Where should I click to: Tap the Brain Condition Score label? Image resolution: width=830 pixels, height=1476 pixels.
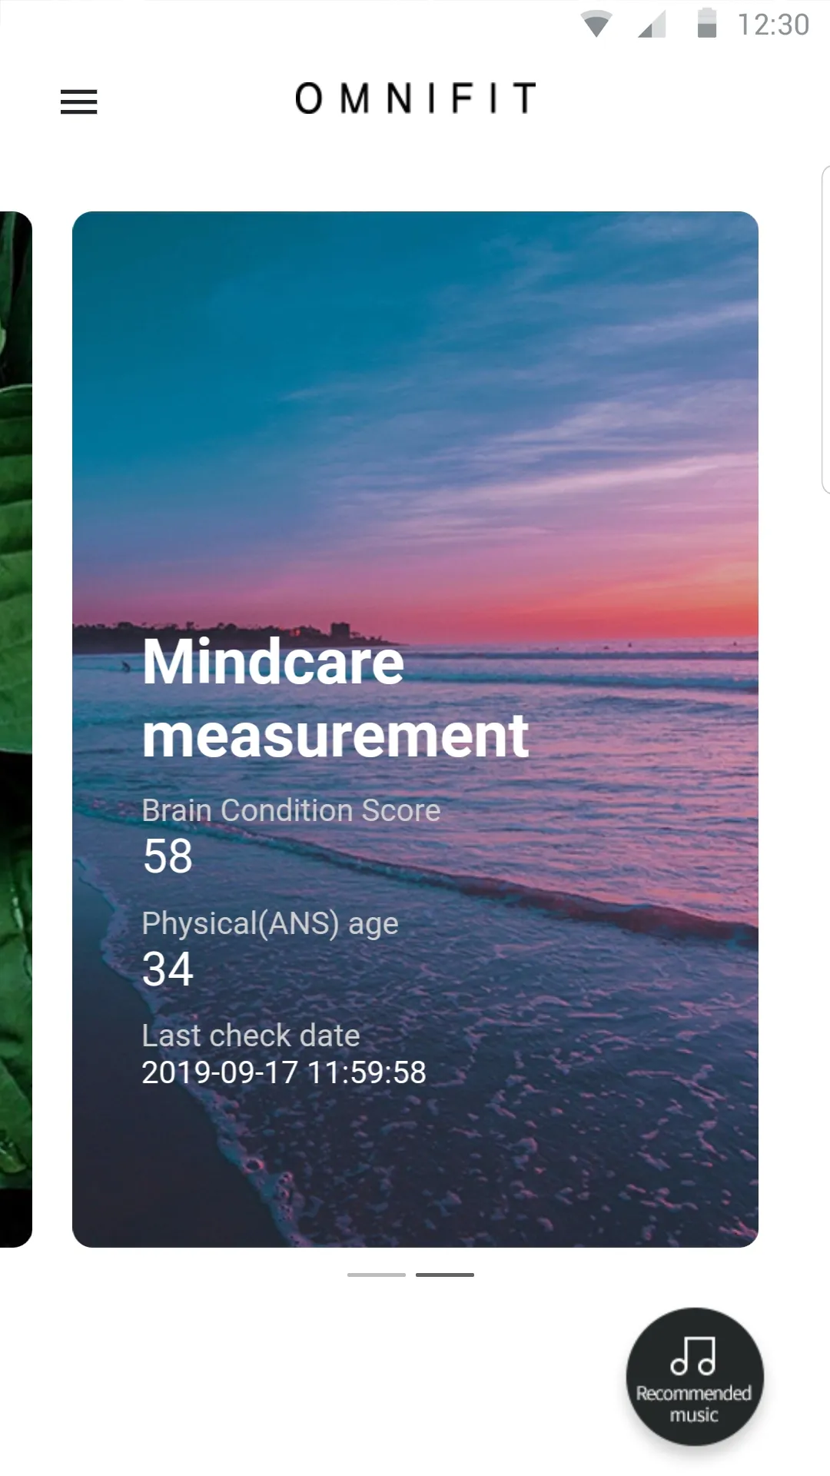291,810
